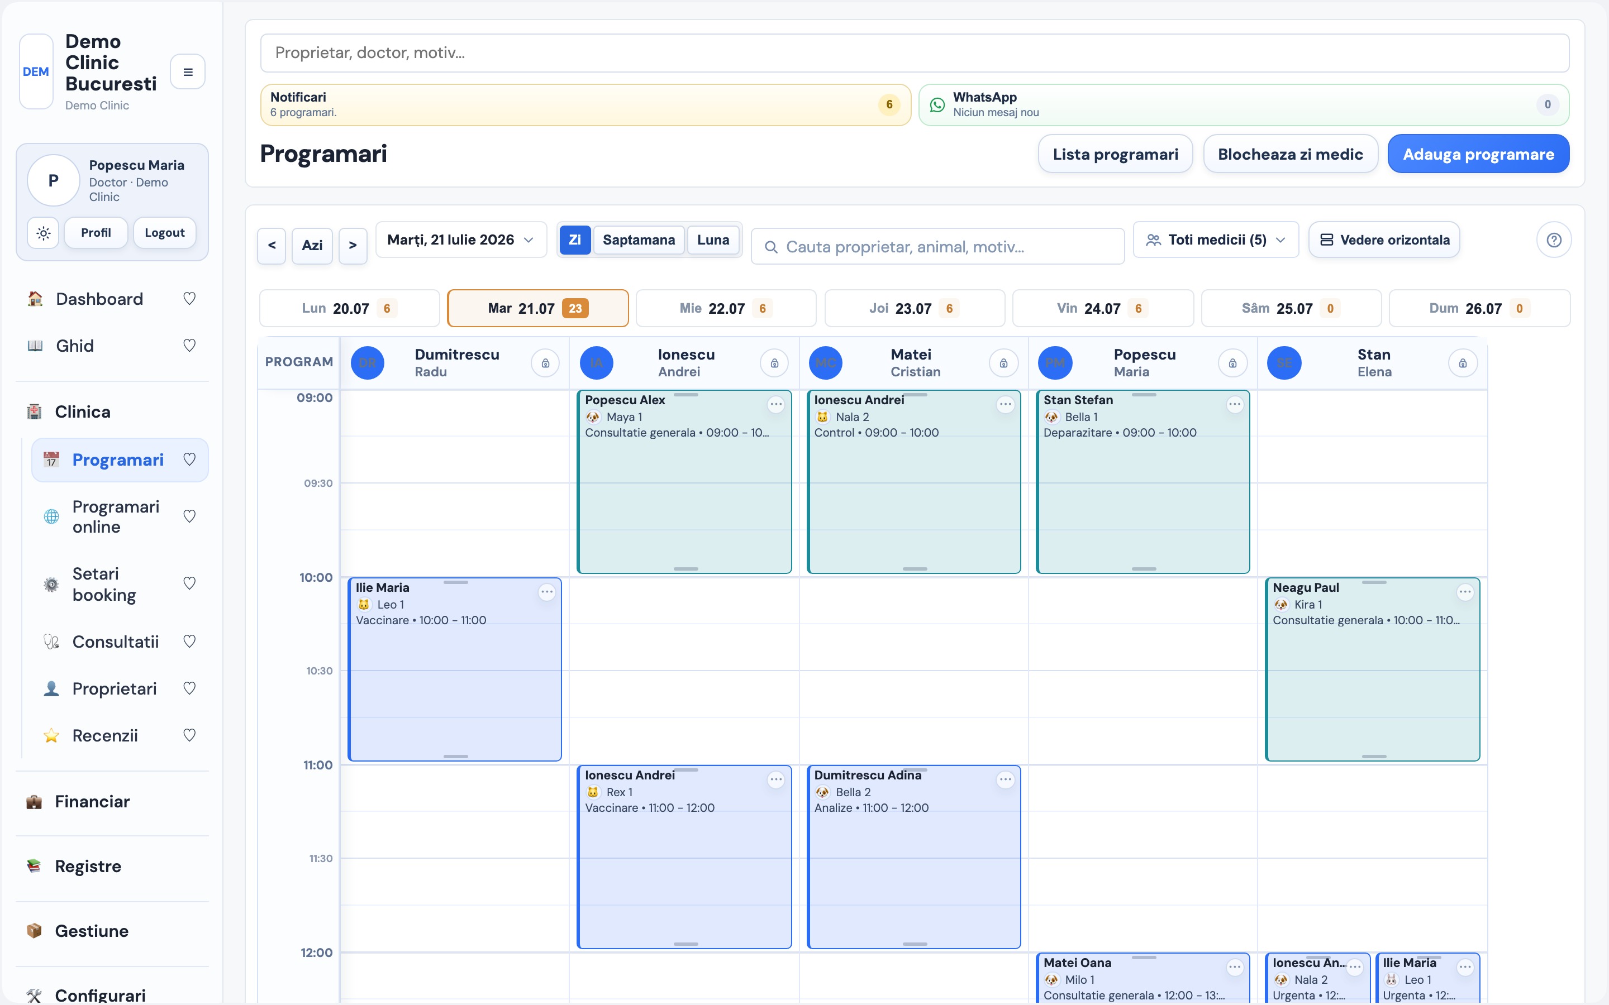Click lock icon for Popescu Maria column
Image resolution: width=1609 pixels, height=1005 pixels.
pos(1232,363)
